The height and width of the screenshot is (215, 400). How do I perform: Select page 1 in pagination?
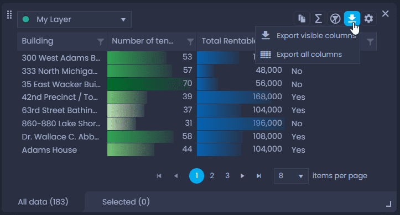[197, 176]
